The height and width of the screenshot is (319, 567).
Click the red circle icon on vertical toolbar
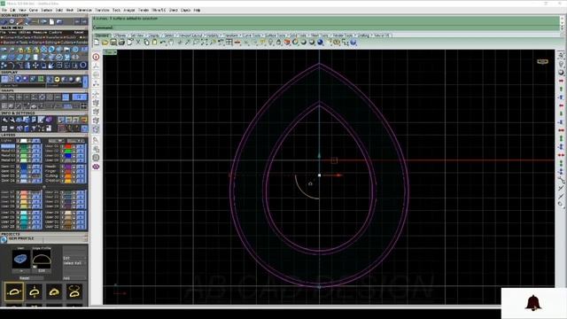(x=96, y=57)
